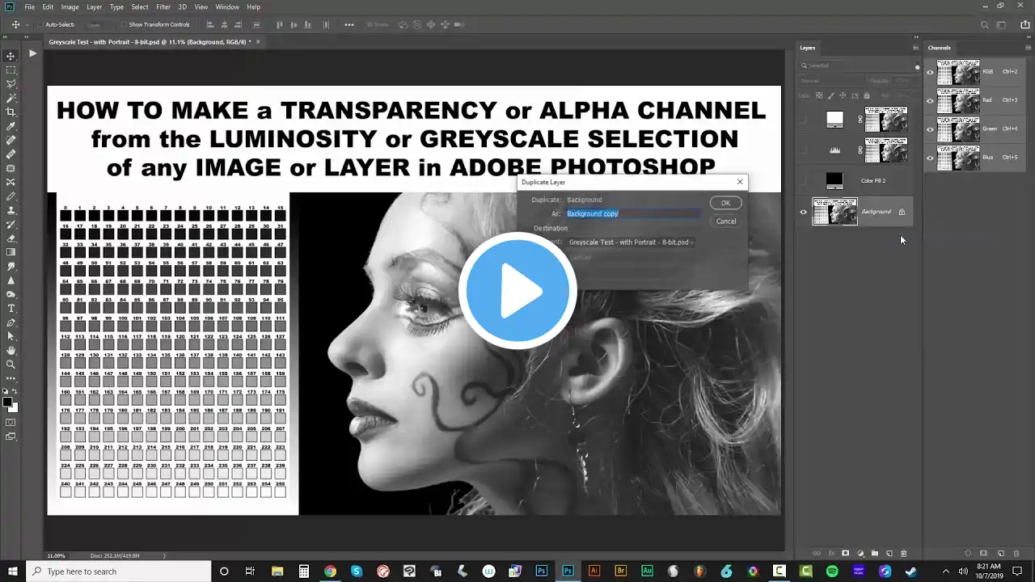Image resolution: width=1035 pixels, height=582 pixels.
Task: Switch to the Channels panel tab
Action: [x=939, y=48]
